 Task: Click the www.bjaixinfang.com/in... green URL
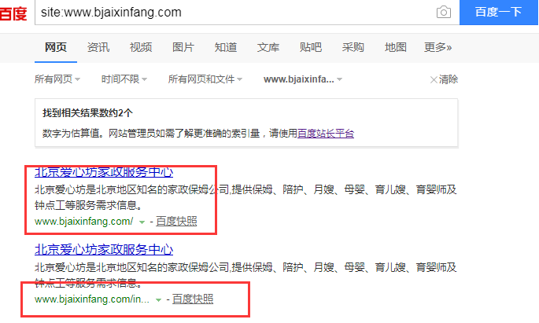coord(92,299)
